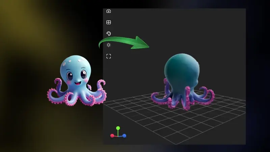The image size is (270, 152).
Task: Click the green Y-axis gizmo handle
Action: click(118, 128)
